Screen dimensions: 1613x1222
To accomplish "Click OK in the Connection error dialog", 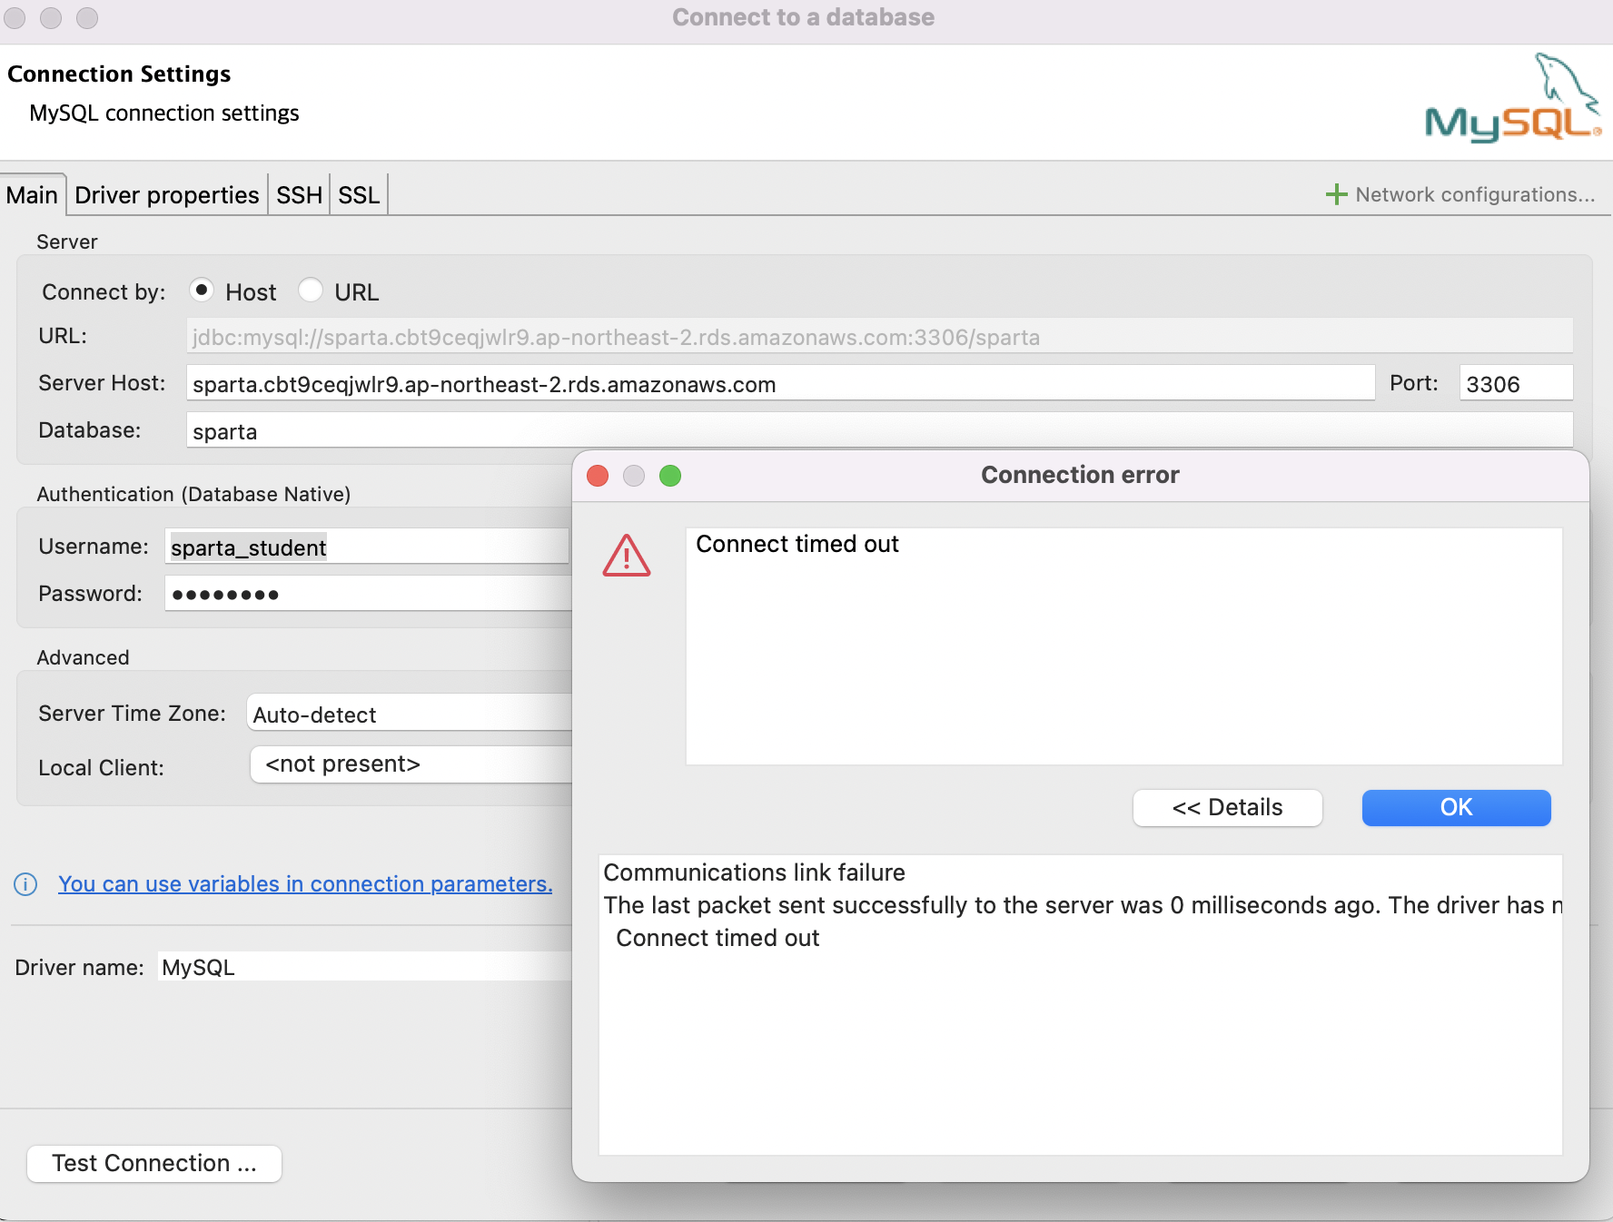I will pyautogui.click(x=1457, y=808).
